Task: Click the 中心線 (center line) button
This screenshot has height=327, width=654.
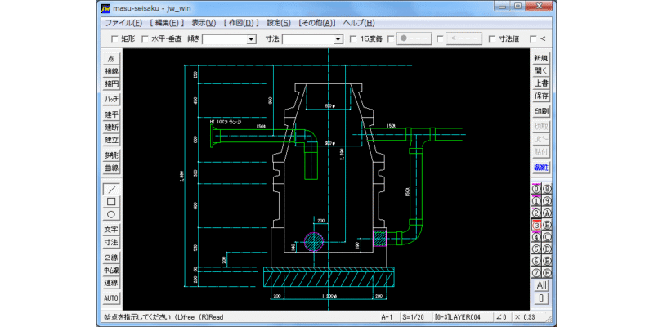Action: pos(111,271)
